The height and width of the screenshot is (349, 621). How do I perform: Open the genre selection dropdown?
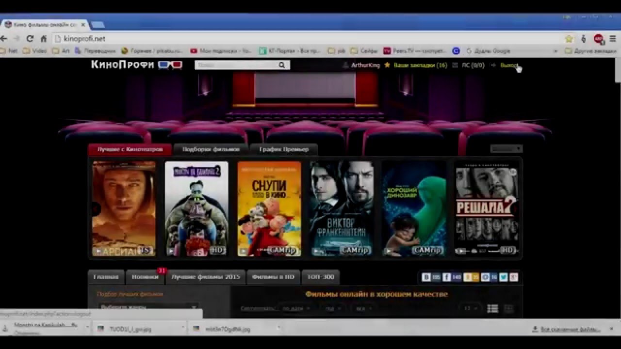tap(148, 307)
